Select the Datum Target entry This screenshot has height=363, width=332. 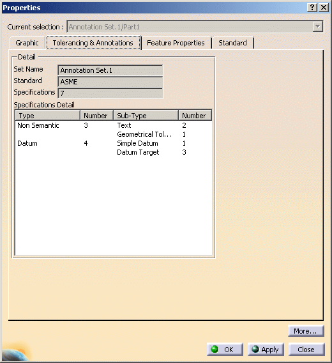pos(138,152)
